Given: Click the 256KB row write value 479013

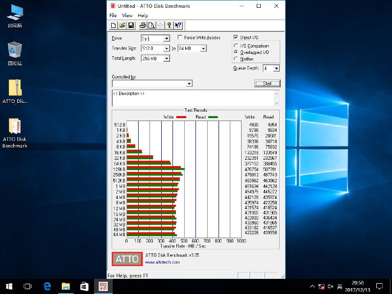Looking at the screenshot, I should click(x=251, y=175).
